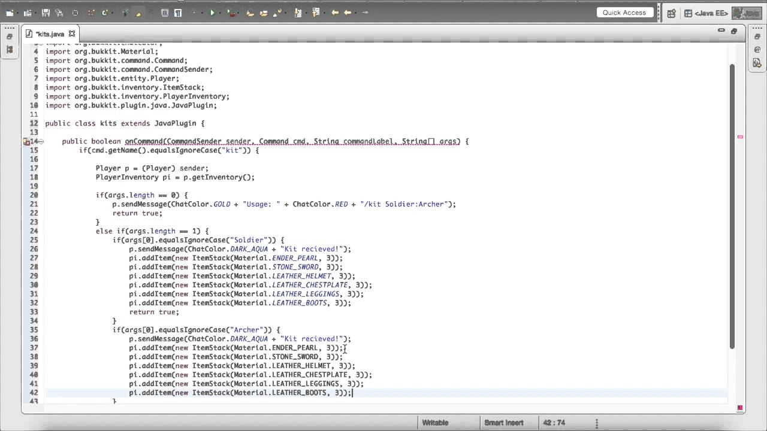Click the red error marker in the overview ruler
767x431 pixels.
click(740, 137)
